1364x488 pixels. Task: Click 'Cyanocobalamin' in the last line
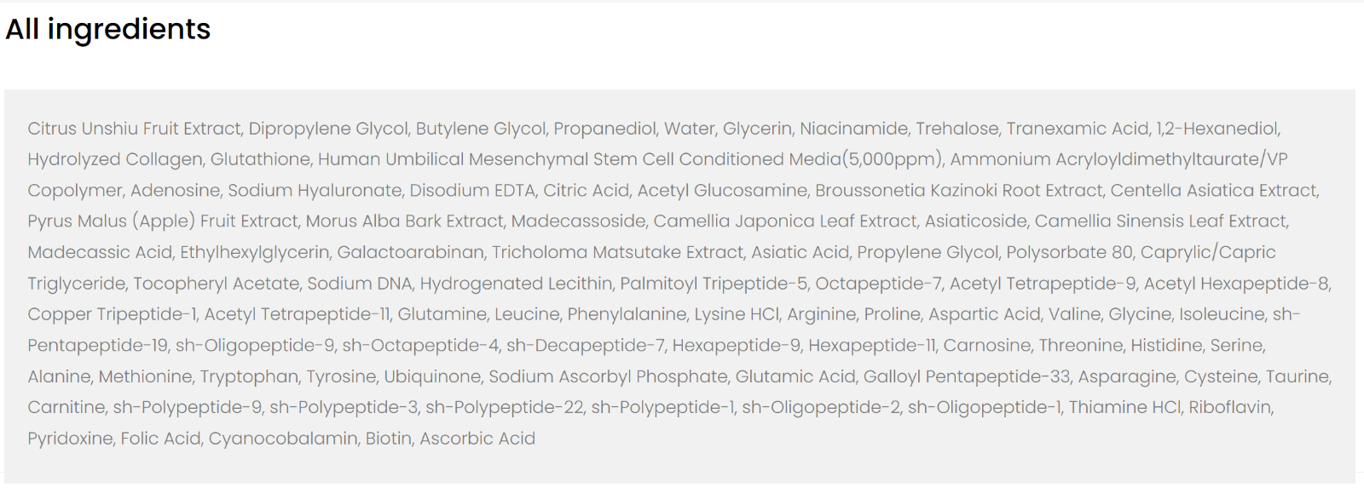coord(283,439)
